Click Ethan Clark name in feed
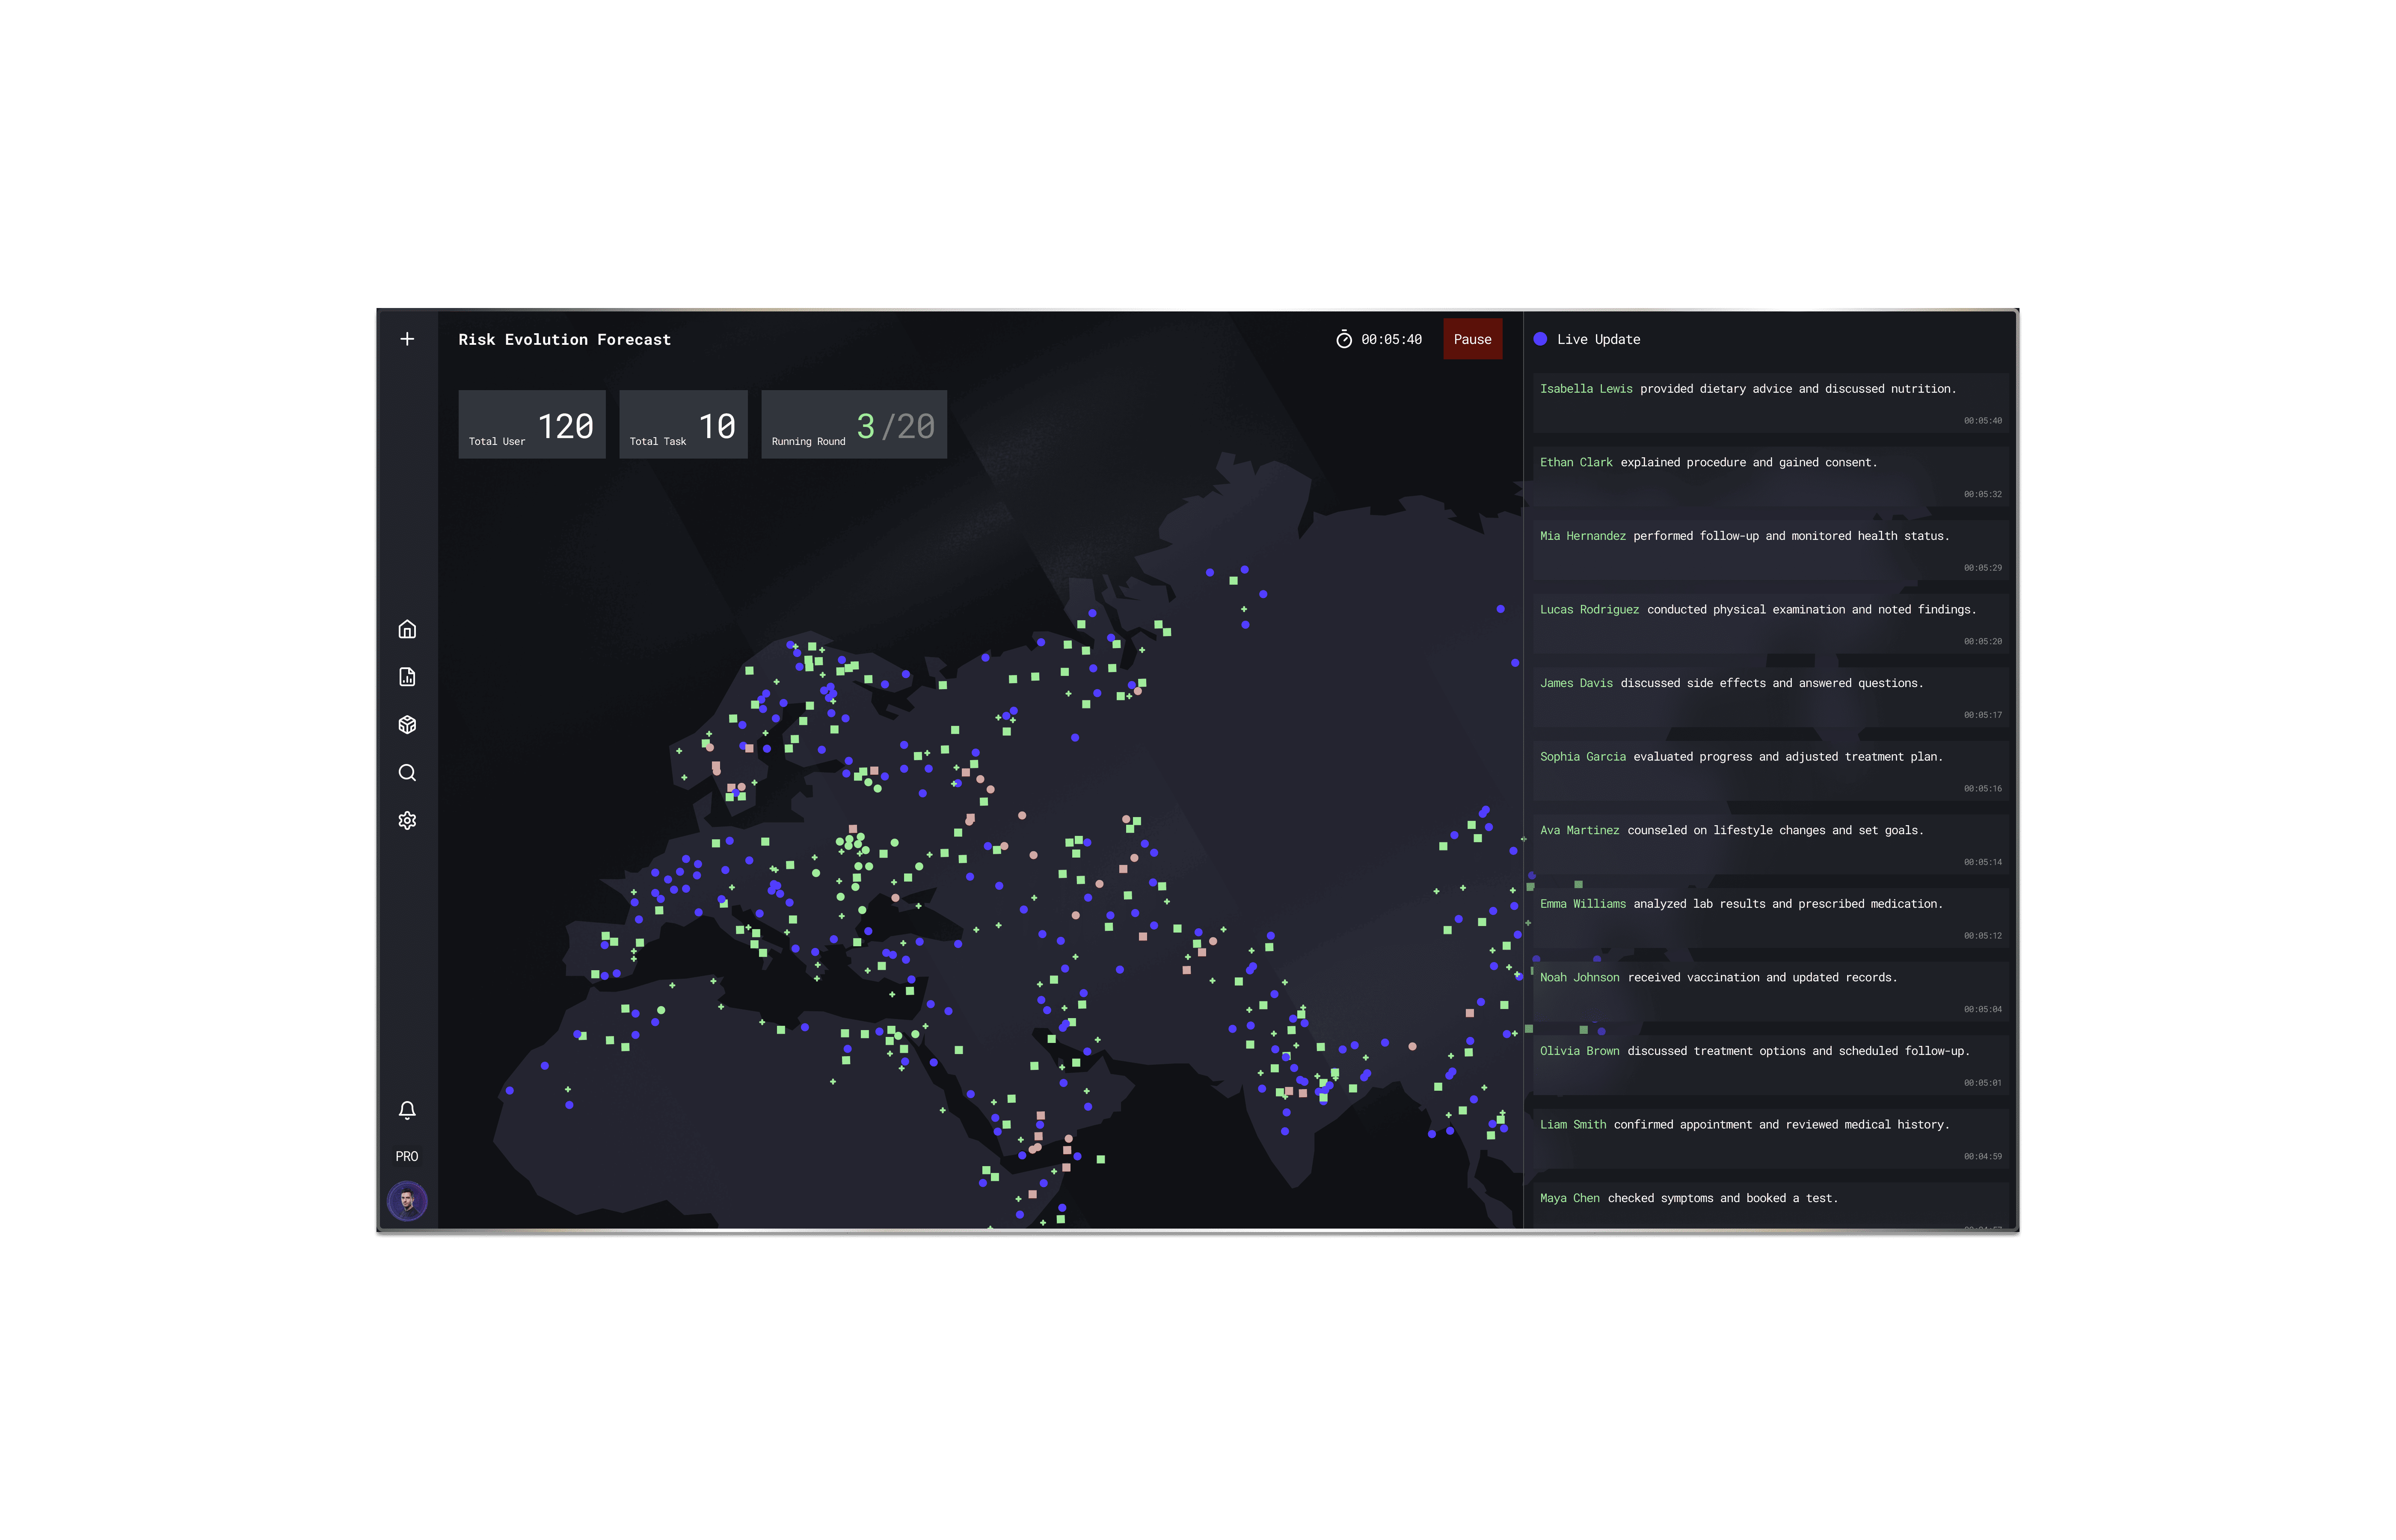Viewport: 2396px width, 1540px height. [1575, 462]
